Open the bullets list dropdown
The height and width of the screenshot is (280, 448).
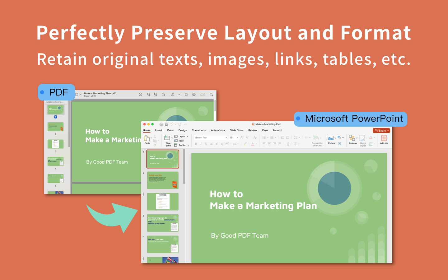tap(268, 138)
